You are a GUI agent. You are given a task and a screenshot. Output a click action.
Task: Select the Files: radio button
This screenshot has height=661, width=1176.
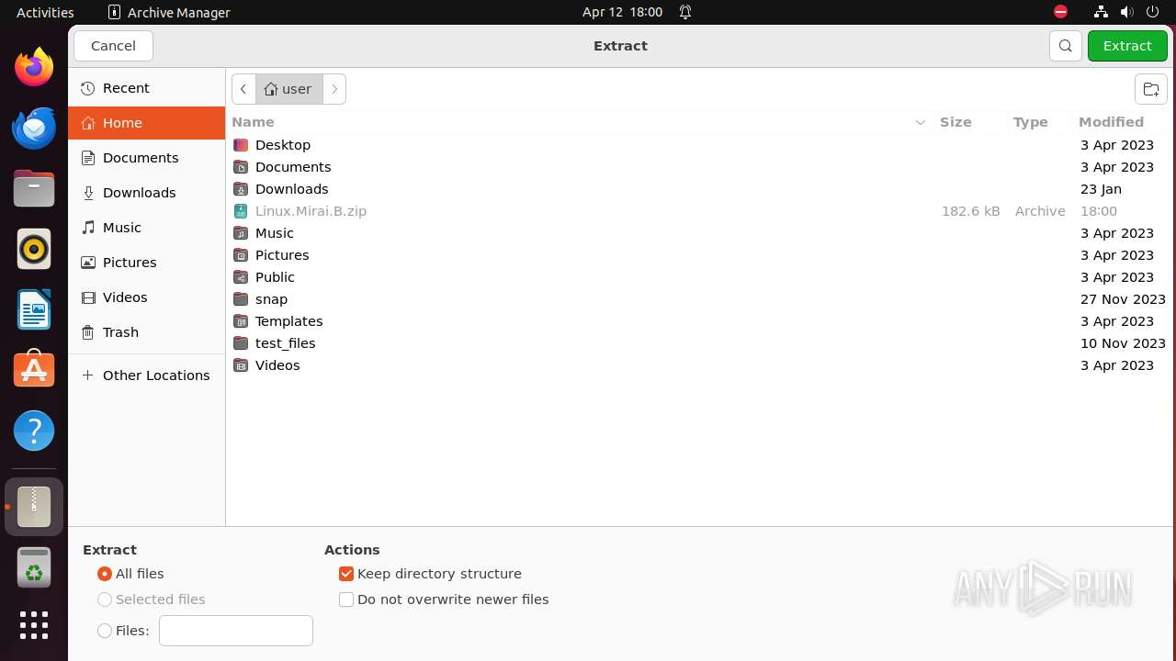point(105,631)
